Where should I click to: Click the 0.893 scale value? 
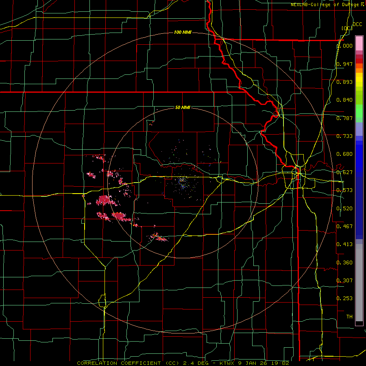click(344, 82)
